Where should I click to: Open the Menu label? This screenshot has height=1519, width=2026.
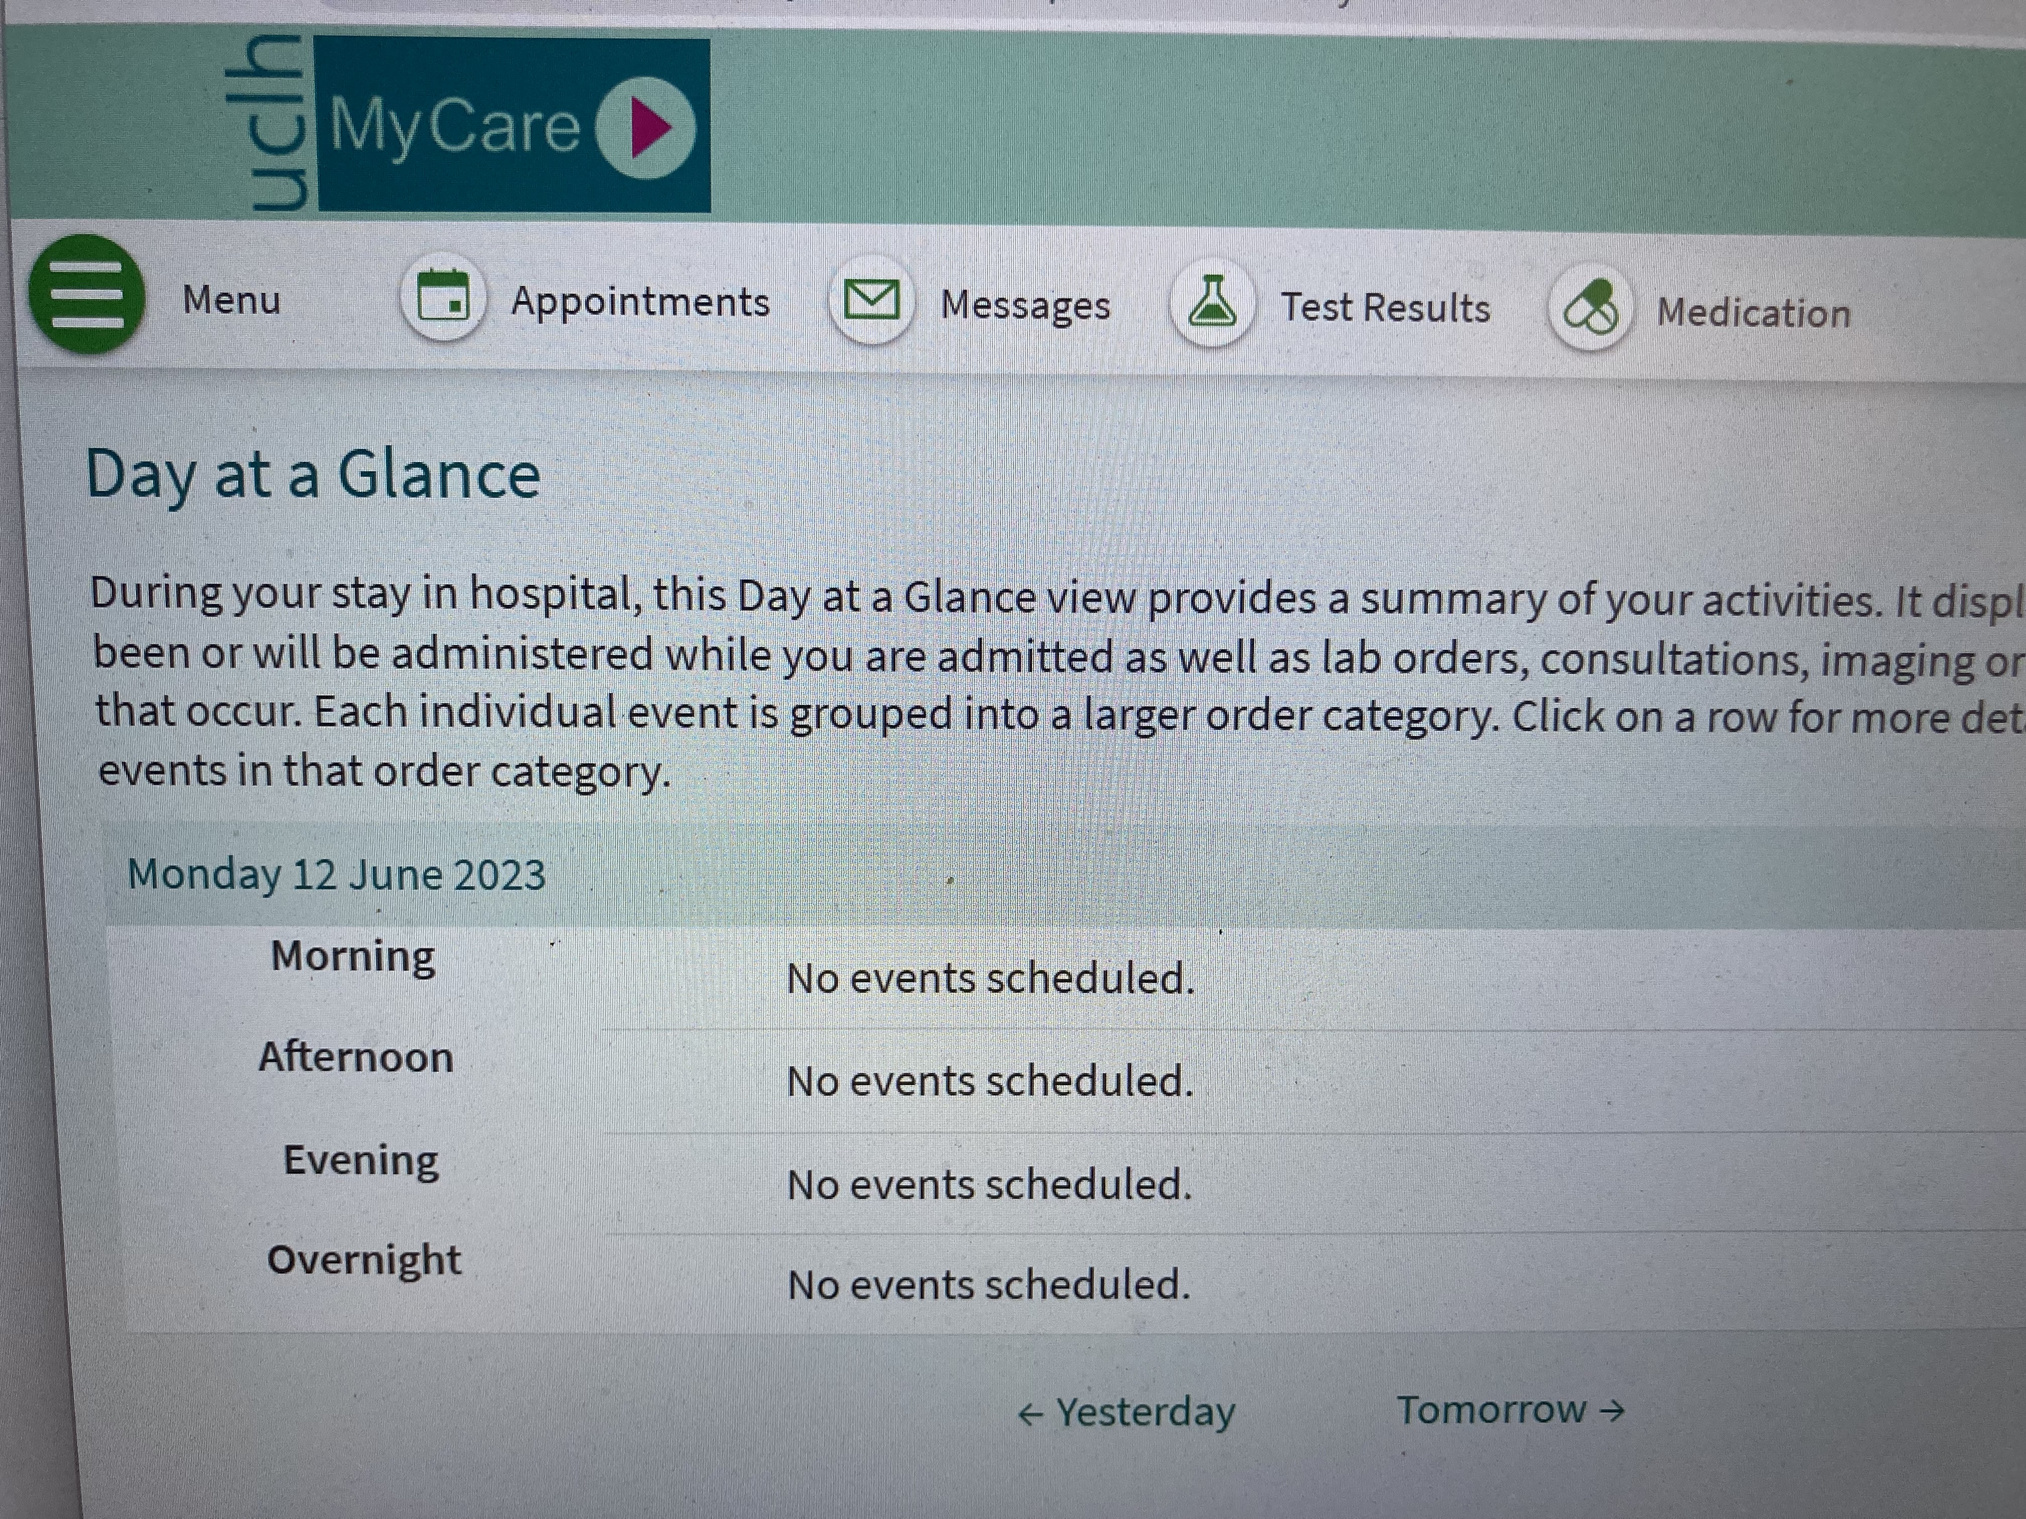[x=231, y=299]
